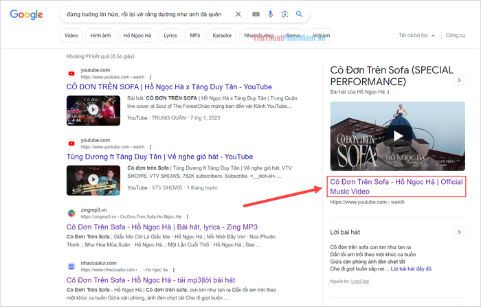Open the on-screen keyboard input tool

point(256,14)
